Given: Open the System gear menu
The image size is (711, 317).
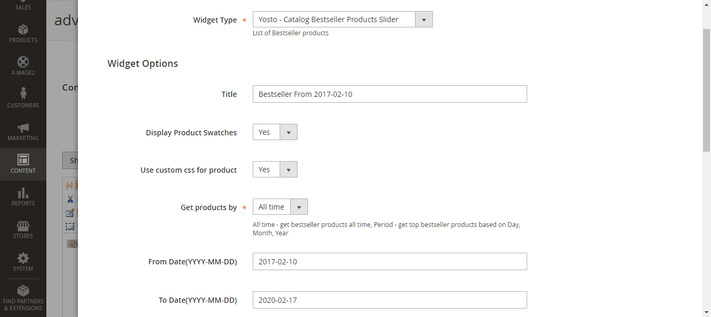Looking at the screenshot, I should pos(23,262).
